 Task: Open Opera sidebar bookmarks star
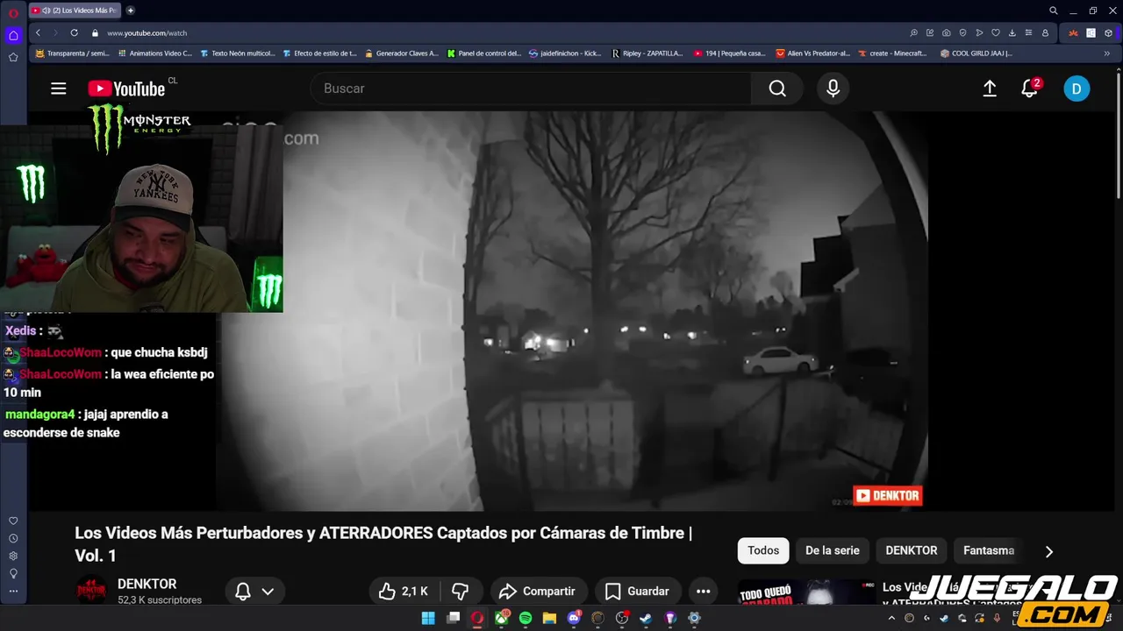pos(13,57)
